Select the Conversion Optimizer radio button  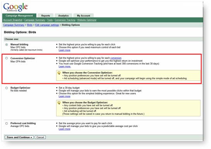click(x=7, y=58)
